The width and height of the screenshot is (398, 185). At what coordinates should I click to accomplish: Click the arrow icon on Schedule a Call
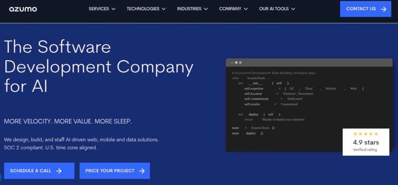[x=59, y=171]
